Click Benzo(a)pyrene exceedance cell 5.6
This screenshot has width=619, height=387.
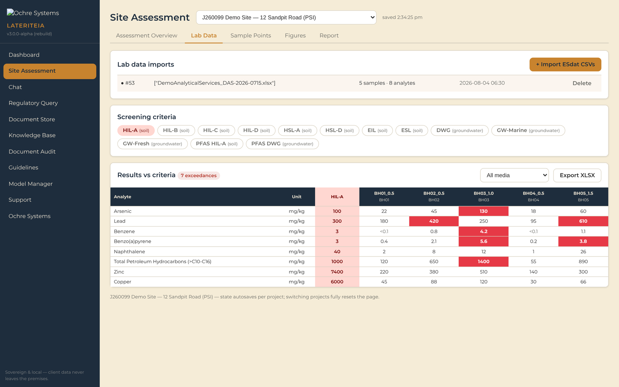pyautogui.click(x=484, y=241)
